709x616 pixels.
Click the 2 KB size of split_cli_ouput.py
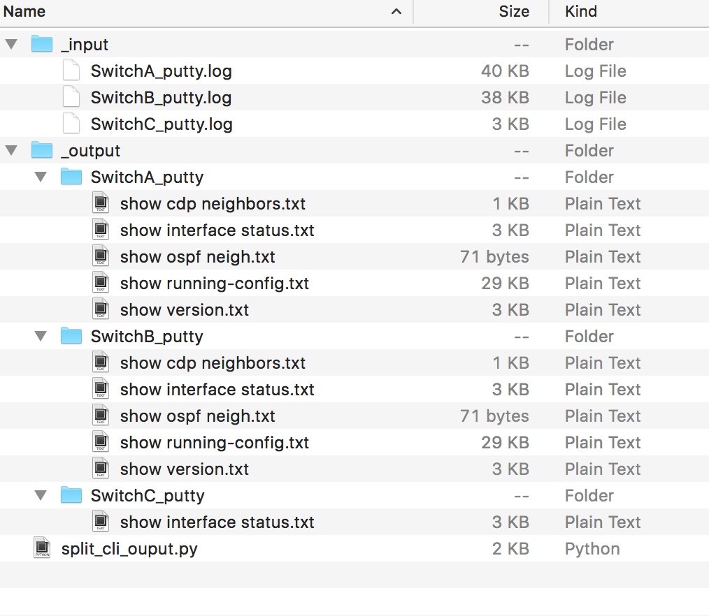[510, 549]
